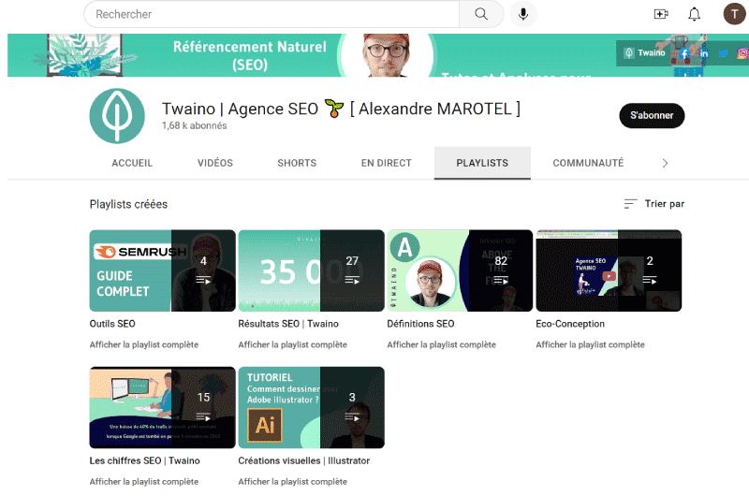Screen dimensions: 749x496
Task: Click the Rechercher search field
Action: point(272,14)
